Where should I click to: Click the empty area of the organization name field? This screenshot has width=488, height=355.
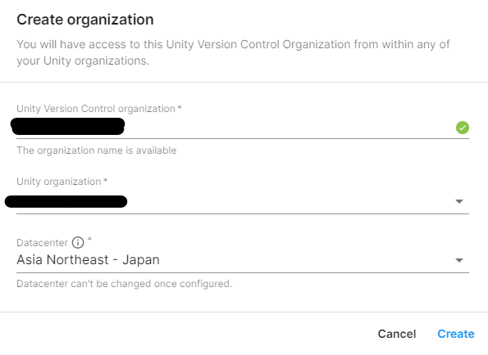click(x=290, y=128)
